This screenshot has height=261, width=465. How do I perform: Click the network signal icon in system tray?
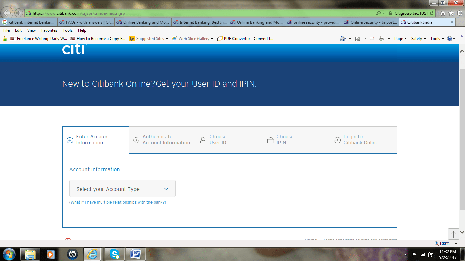tap(422, 254)
